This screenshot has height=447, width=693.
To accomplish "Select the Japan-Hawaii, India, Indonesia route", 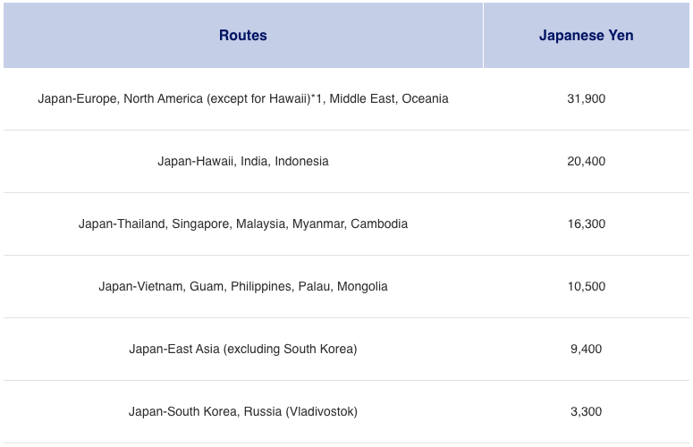I will 242,161.
